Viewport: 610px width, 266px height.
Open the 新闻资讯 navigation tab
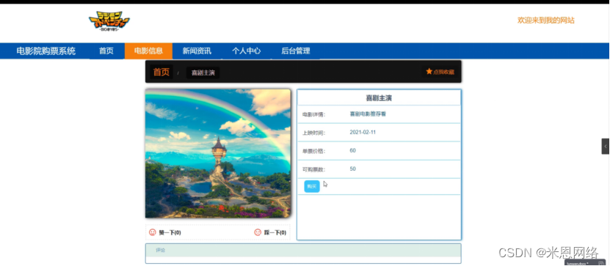(x=197, y=51)
